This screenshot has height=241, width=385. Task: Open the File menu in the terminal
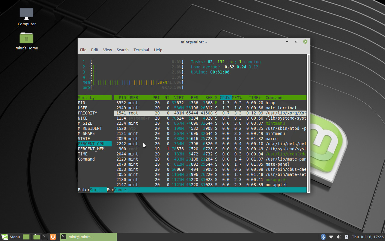click(x=83, y=50)
